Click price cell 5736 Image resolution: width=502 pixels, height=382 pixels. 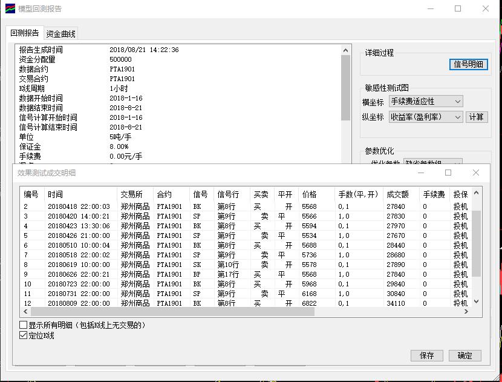[309, 255]
